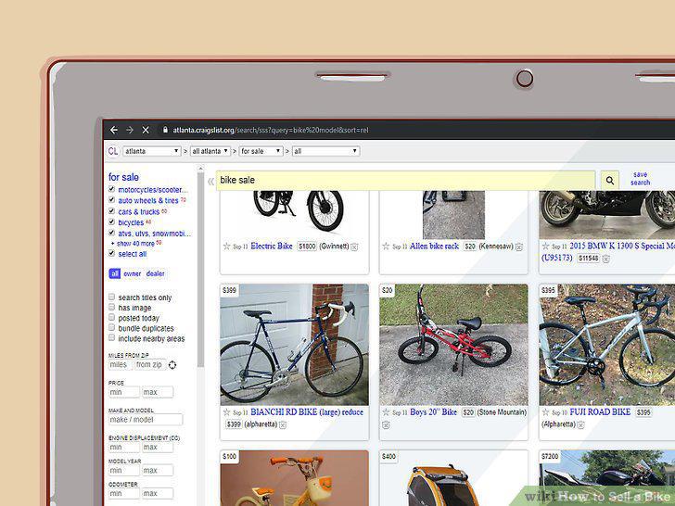Enable has image filter
The image size is (675, 506).
111,308
